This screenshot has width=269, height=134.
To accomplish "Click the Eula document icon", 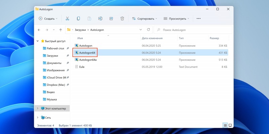I will point(77,67).
